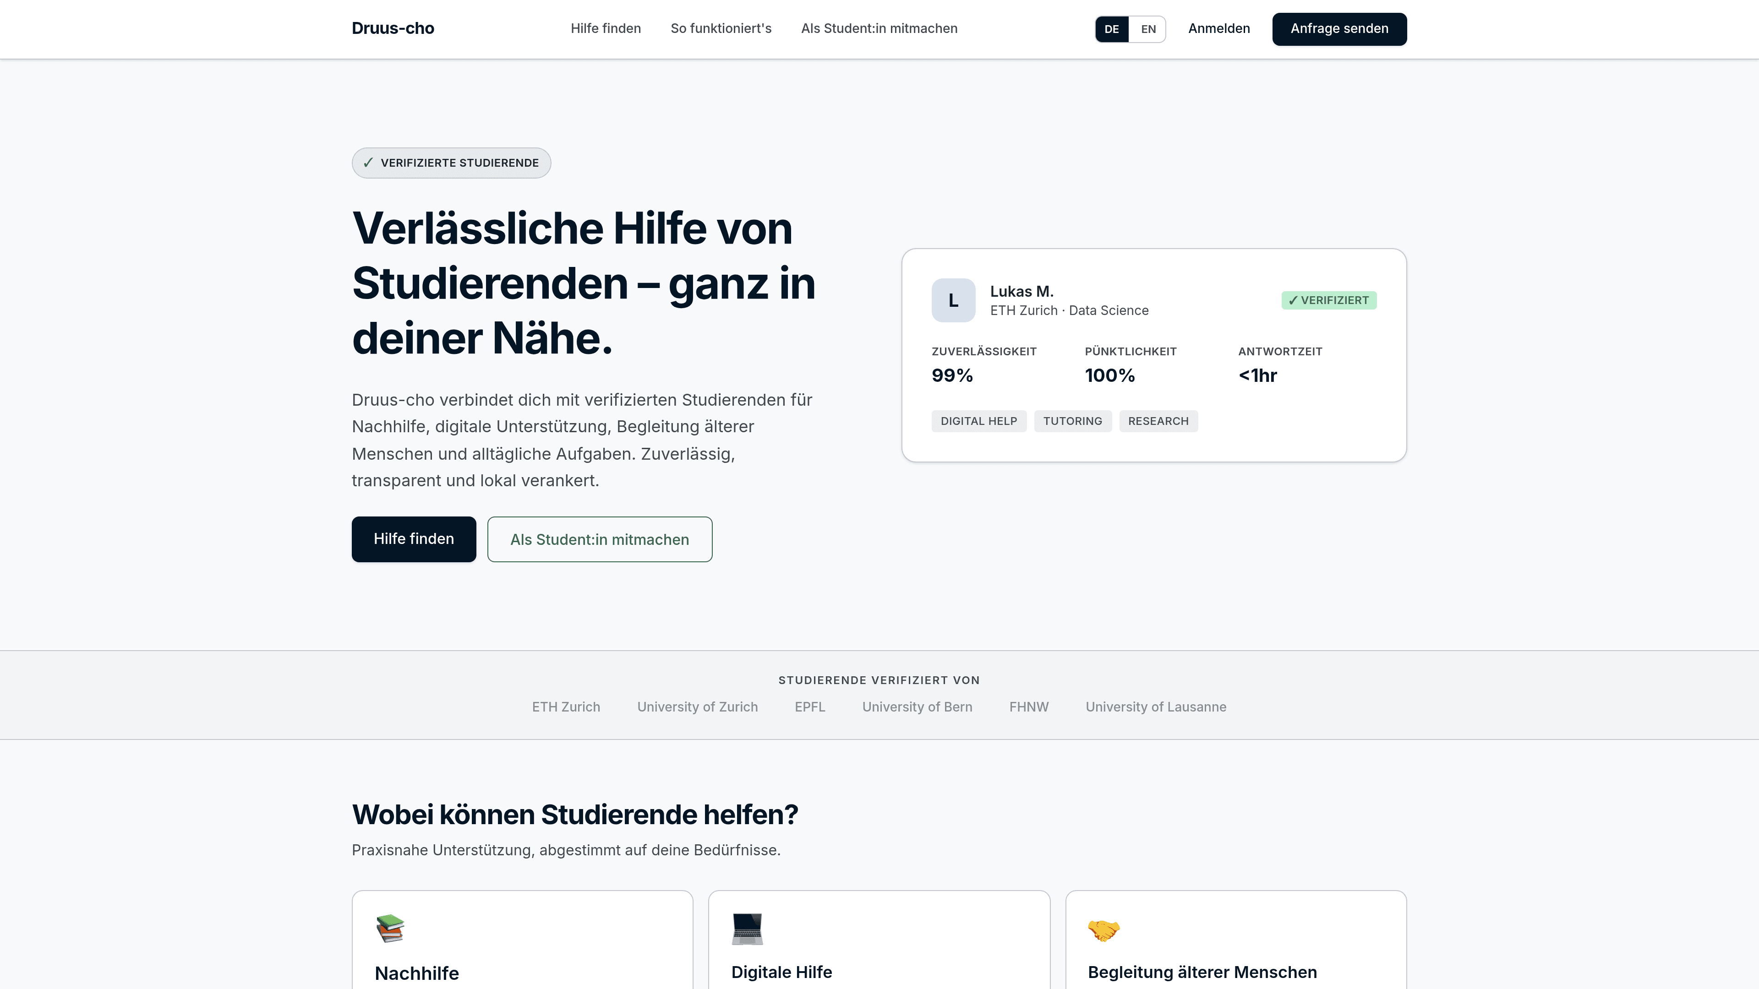Click Anmelden to log in
This screenshot has height=989, width=1759.
pyautogui.click(x=1219, y=29)
